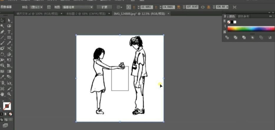Open the preset dropdown in trace bar
The width and height of the screenshot is (275, 130).
pyautogui.click(x=36, y=7)
